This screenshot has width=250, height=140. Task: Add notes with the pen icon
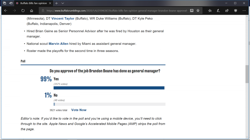(218, 11)
